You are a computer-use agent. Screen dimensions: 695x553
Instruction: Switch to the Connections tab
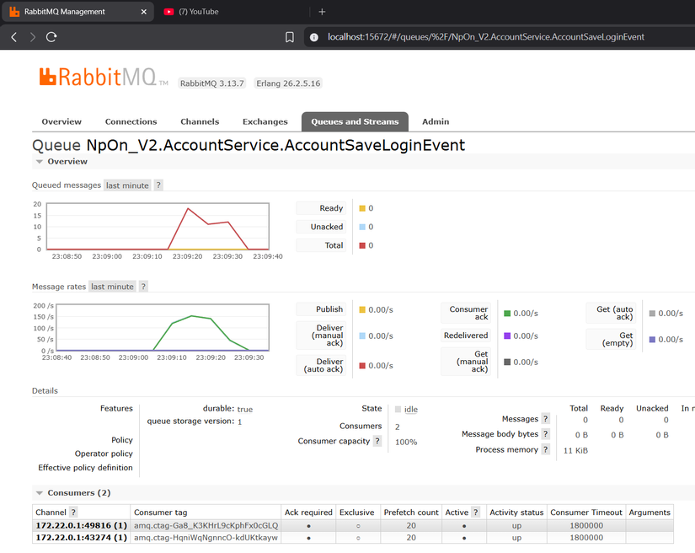(x=131, y=121)
